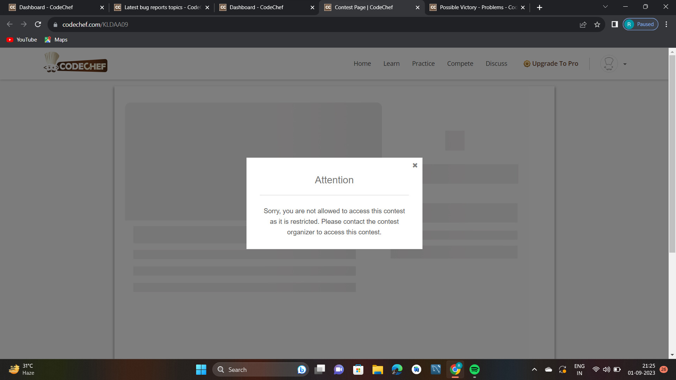Open Chrome side panel icon
Image resolution: width=676 pixels, height=380 pixels.
(615, 24)
